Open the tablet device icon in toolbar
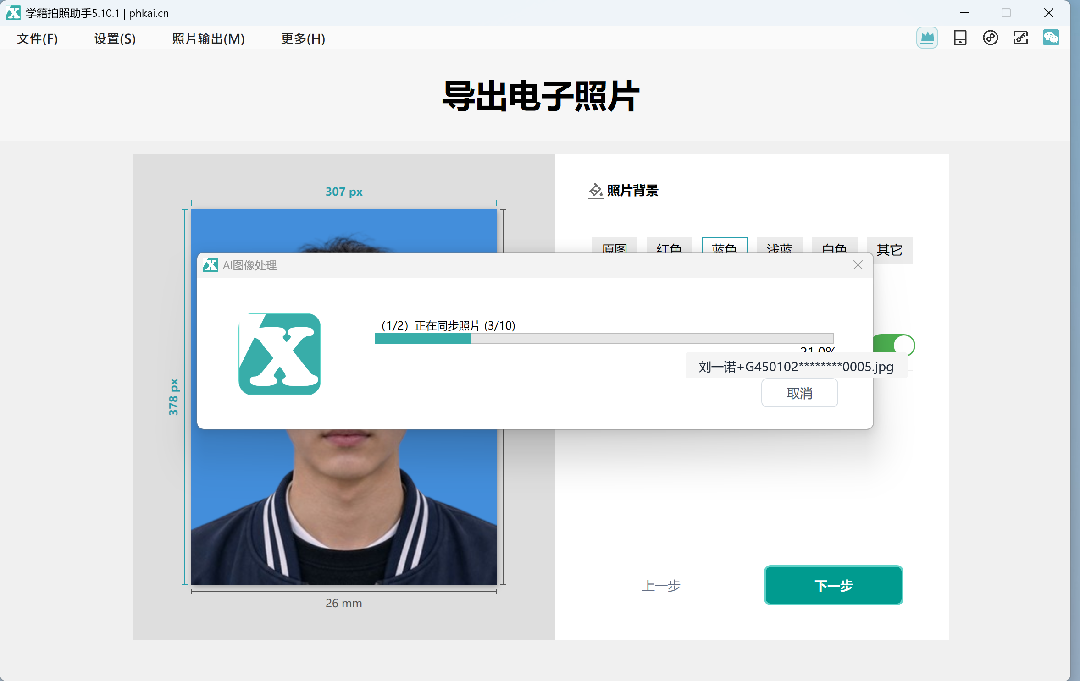This screenshot has height=681, width=1080. (960, 38)
